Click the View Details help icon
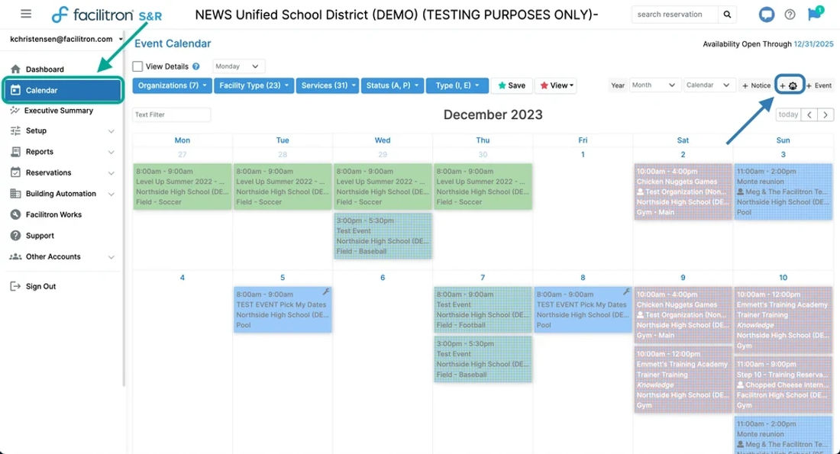840x454 pixels. click(196, 66)
